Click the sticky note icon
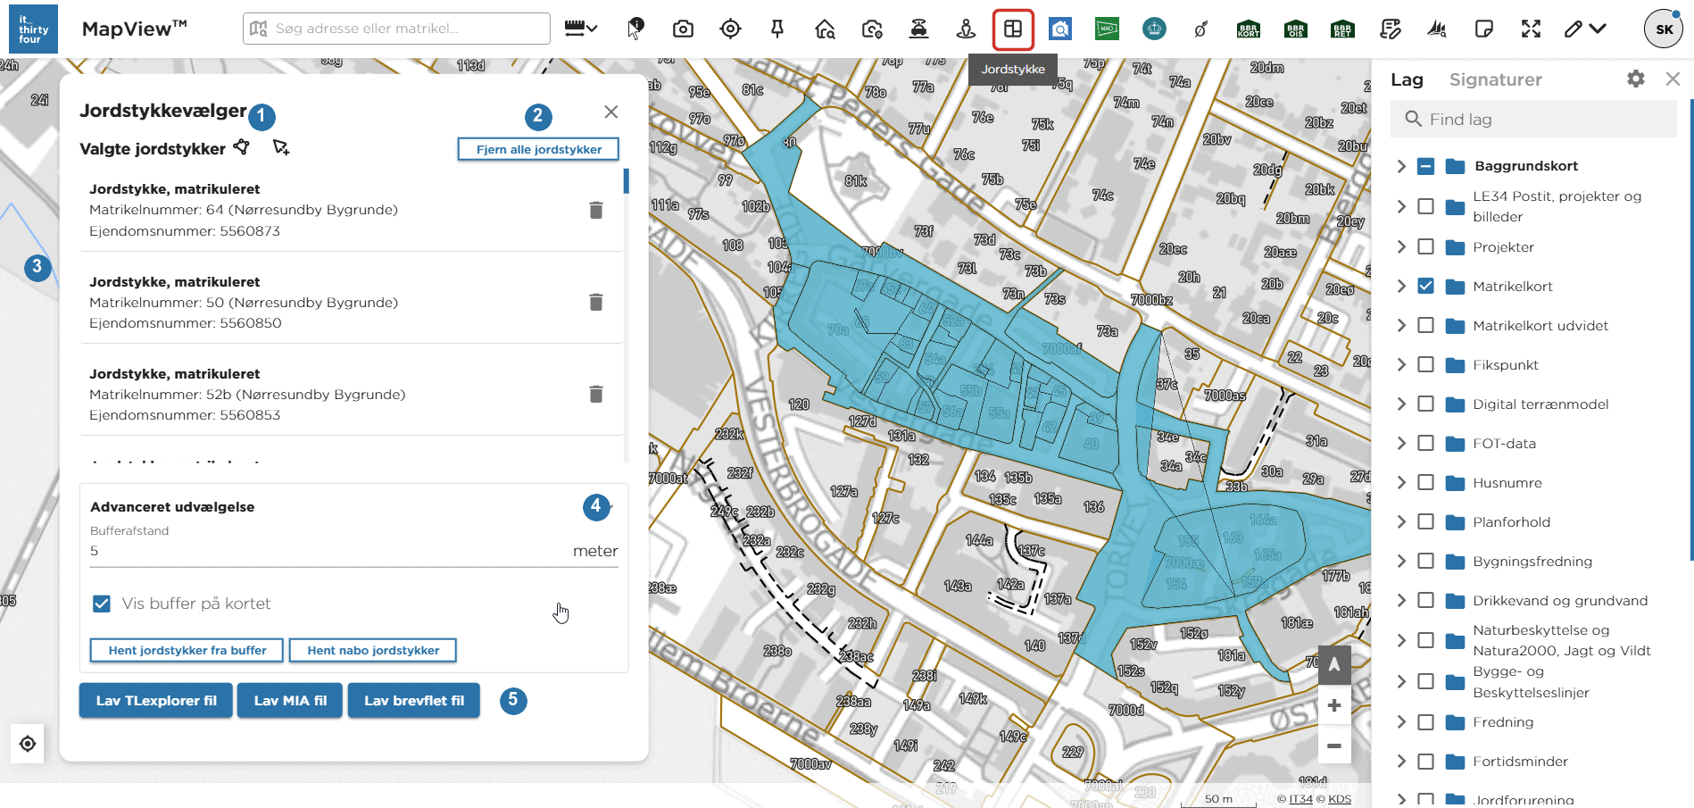The width and height of the screenshot is (1694, 808). [x=1484, y=29]
